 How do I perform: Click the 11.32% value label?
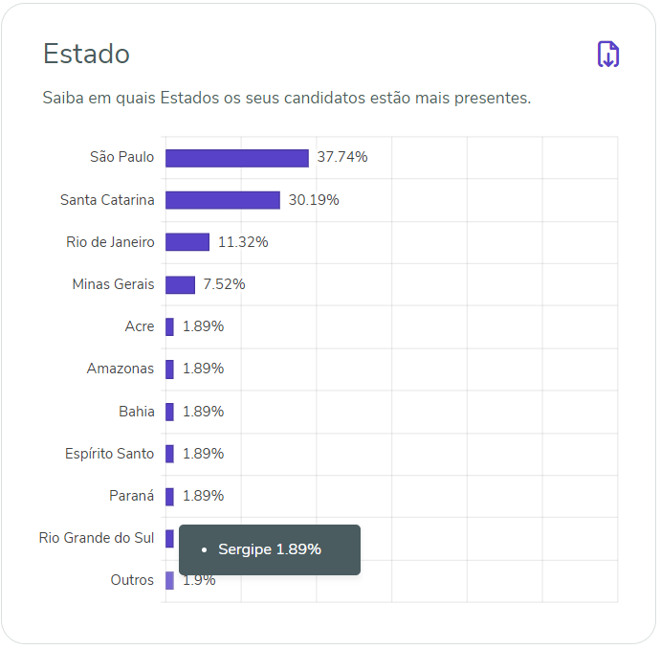pyautogui.click(x=243, y=242)
